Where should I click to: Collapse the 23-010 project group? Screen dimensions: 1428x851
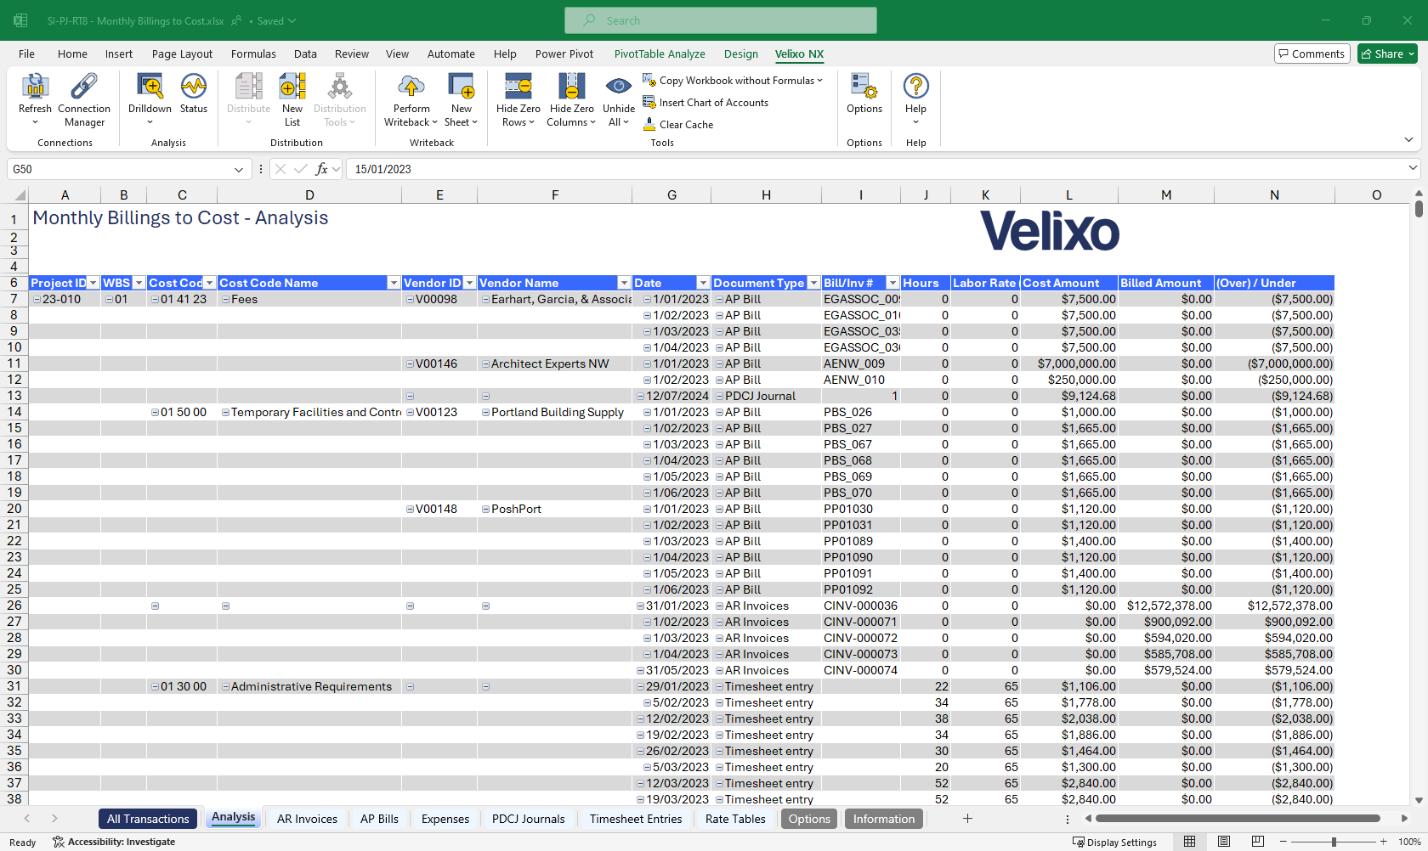pyautogui.click(x=37, y=300)
